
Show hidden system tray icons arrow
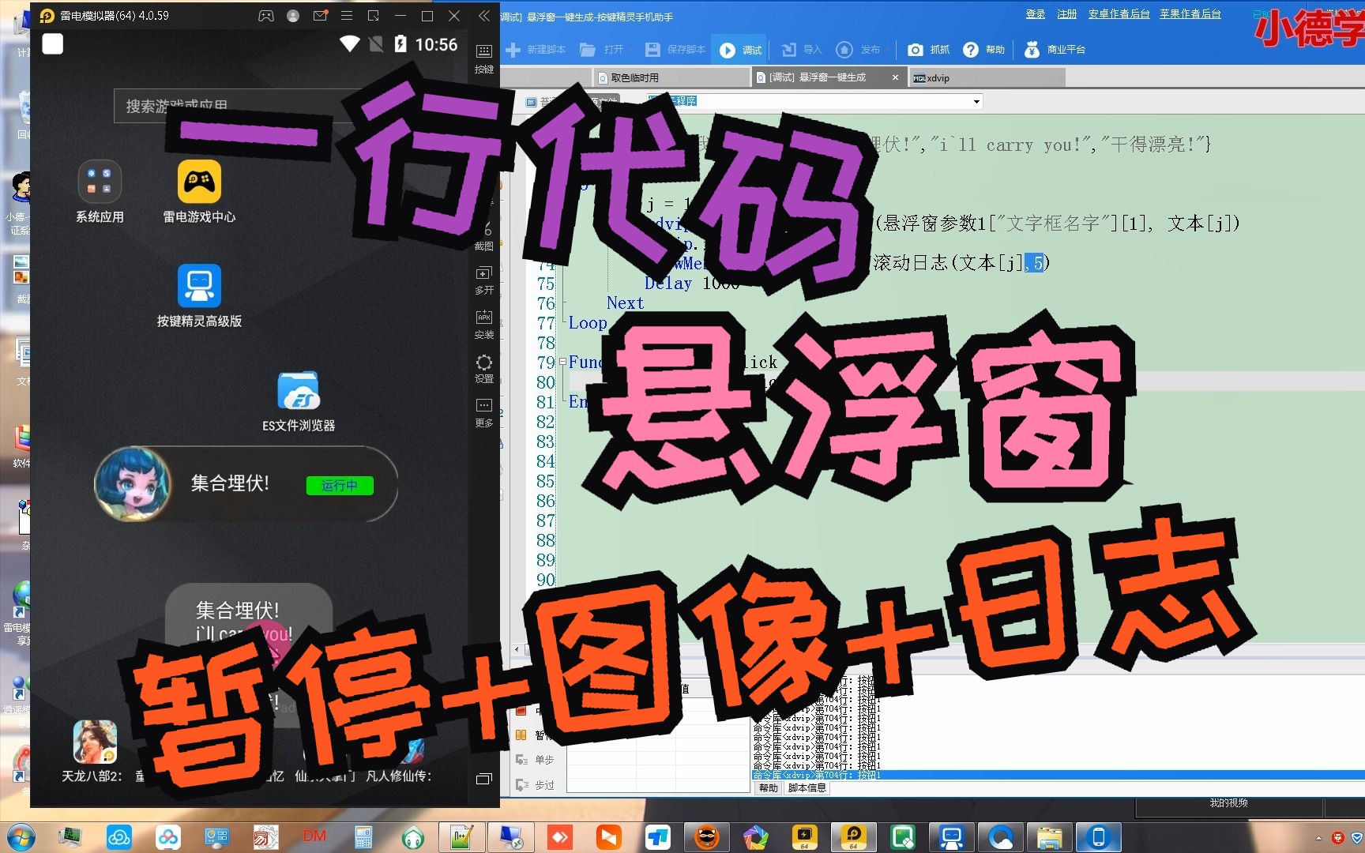1318,837
